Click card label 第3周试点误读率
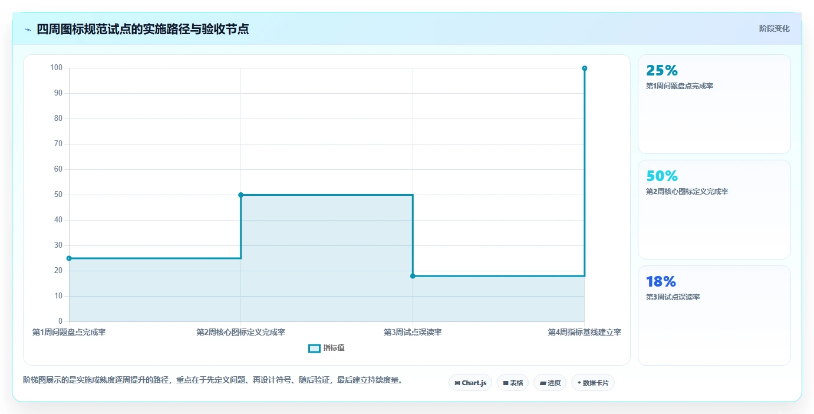 673,297
